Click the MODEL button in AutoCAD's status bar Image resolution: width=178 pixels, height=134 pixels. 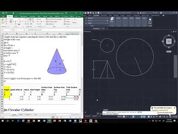coord(120,117)
